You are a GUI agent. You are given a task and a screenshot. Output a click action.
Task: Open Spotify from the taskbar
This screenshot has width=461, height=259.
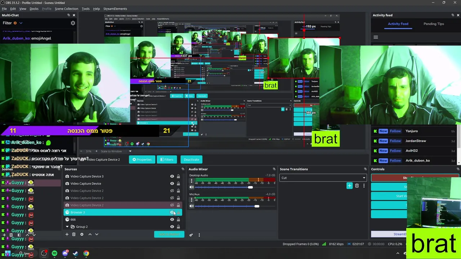pos(54,253)
